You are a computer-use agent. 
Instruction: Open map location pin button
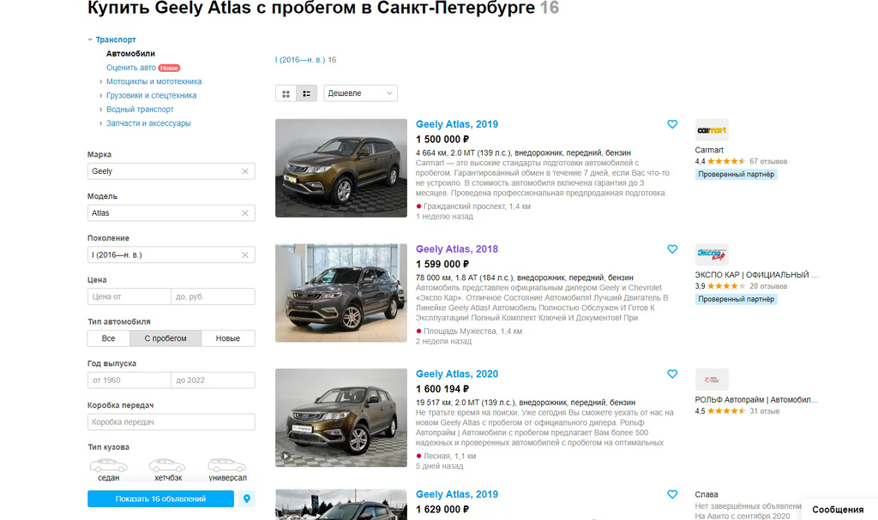[246, 499]
